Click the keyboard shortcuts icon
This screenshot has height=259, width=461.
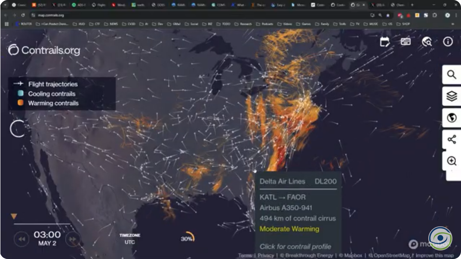(406, 42)
